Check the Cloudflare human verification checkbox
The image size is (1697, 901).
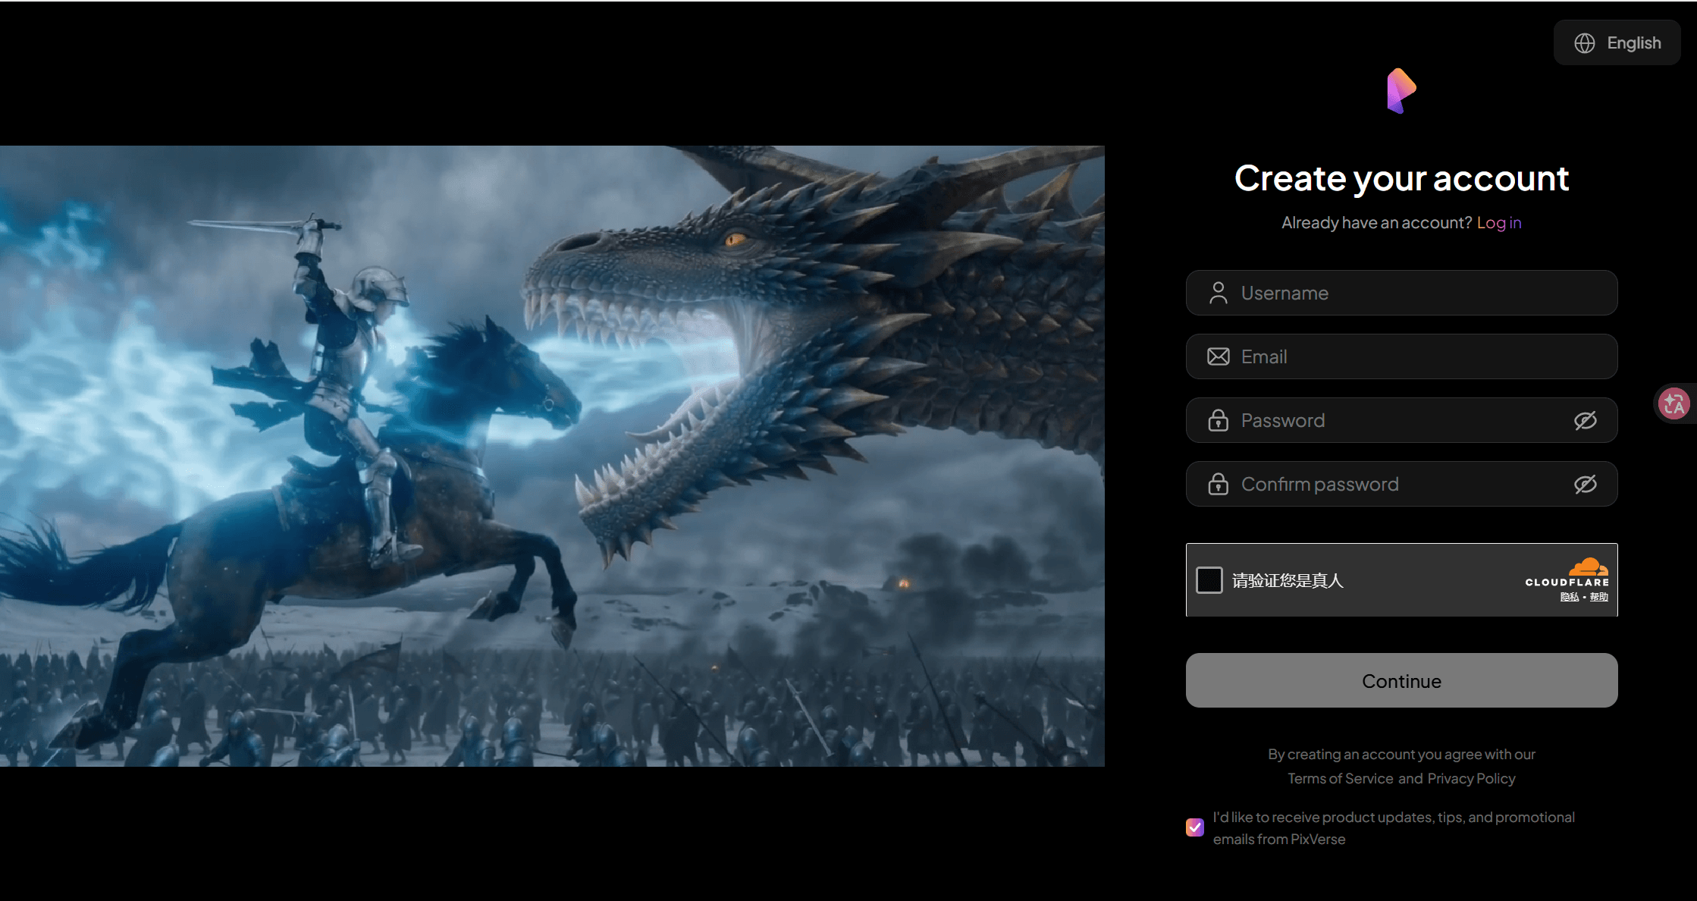tap(1209, 580)
